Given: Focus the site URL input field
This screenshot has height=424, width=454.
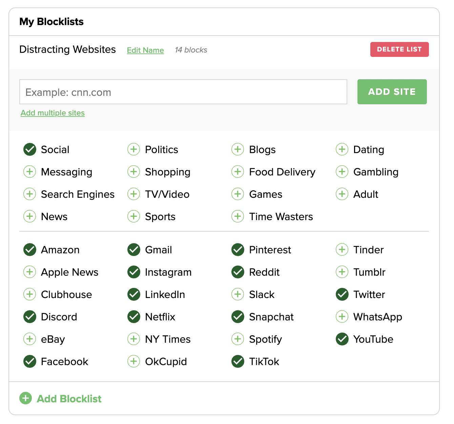Looking at the screenshot, I should click(x=183, y=92).
